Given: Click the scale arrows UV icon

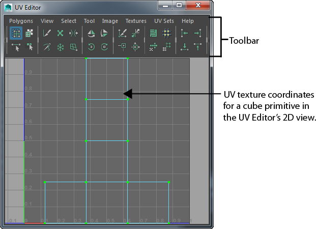Looking at the screenshot, I should pyautogui.click(x=135, y=33).
